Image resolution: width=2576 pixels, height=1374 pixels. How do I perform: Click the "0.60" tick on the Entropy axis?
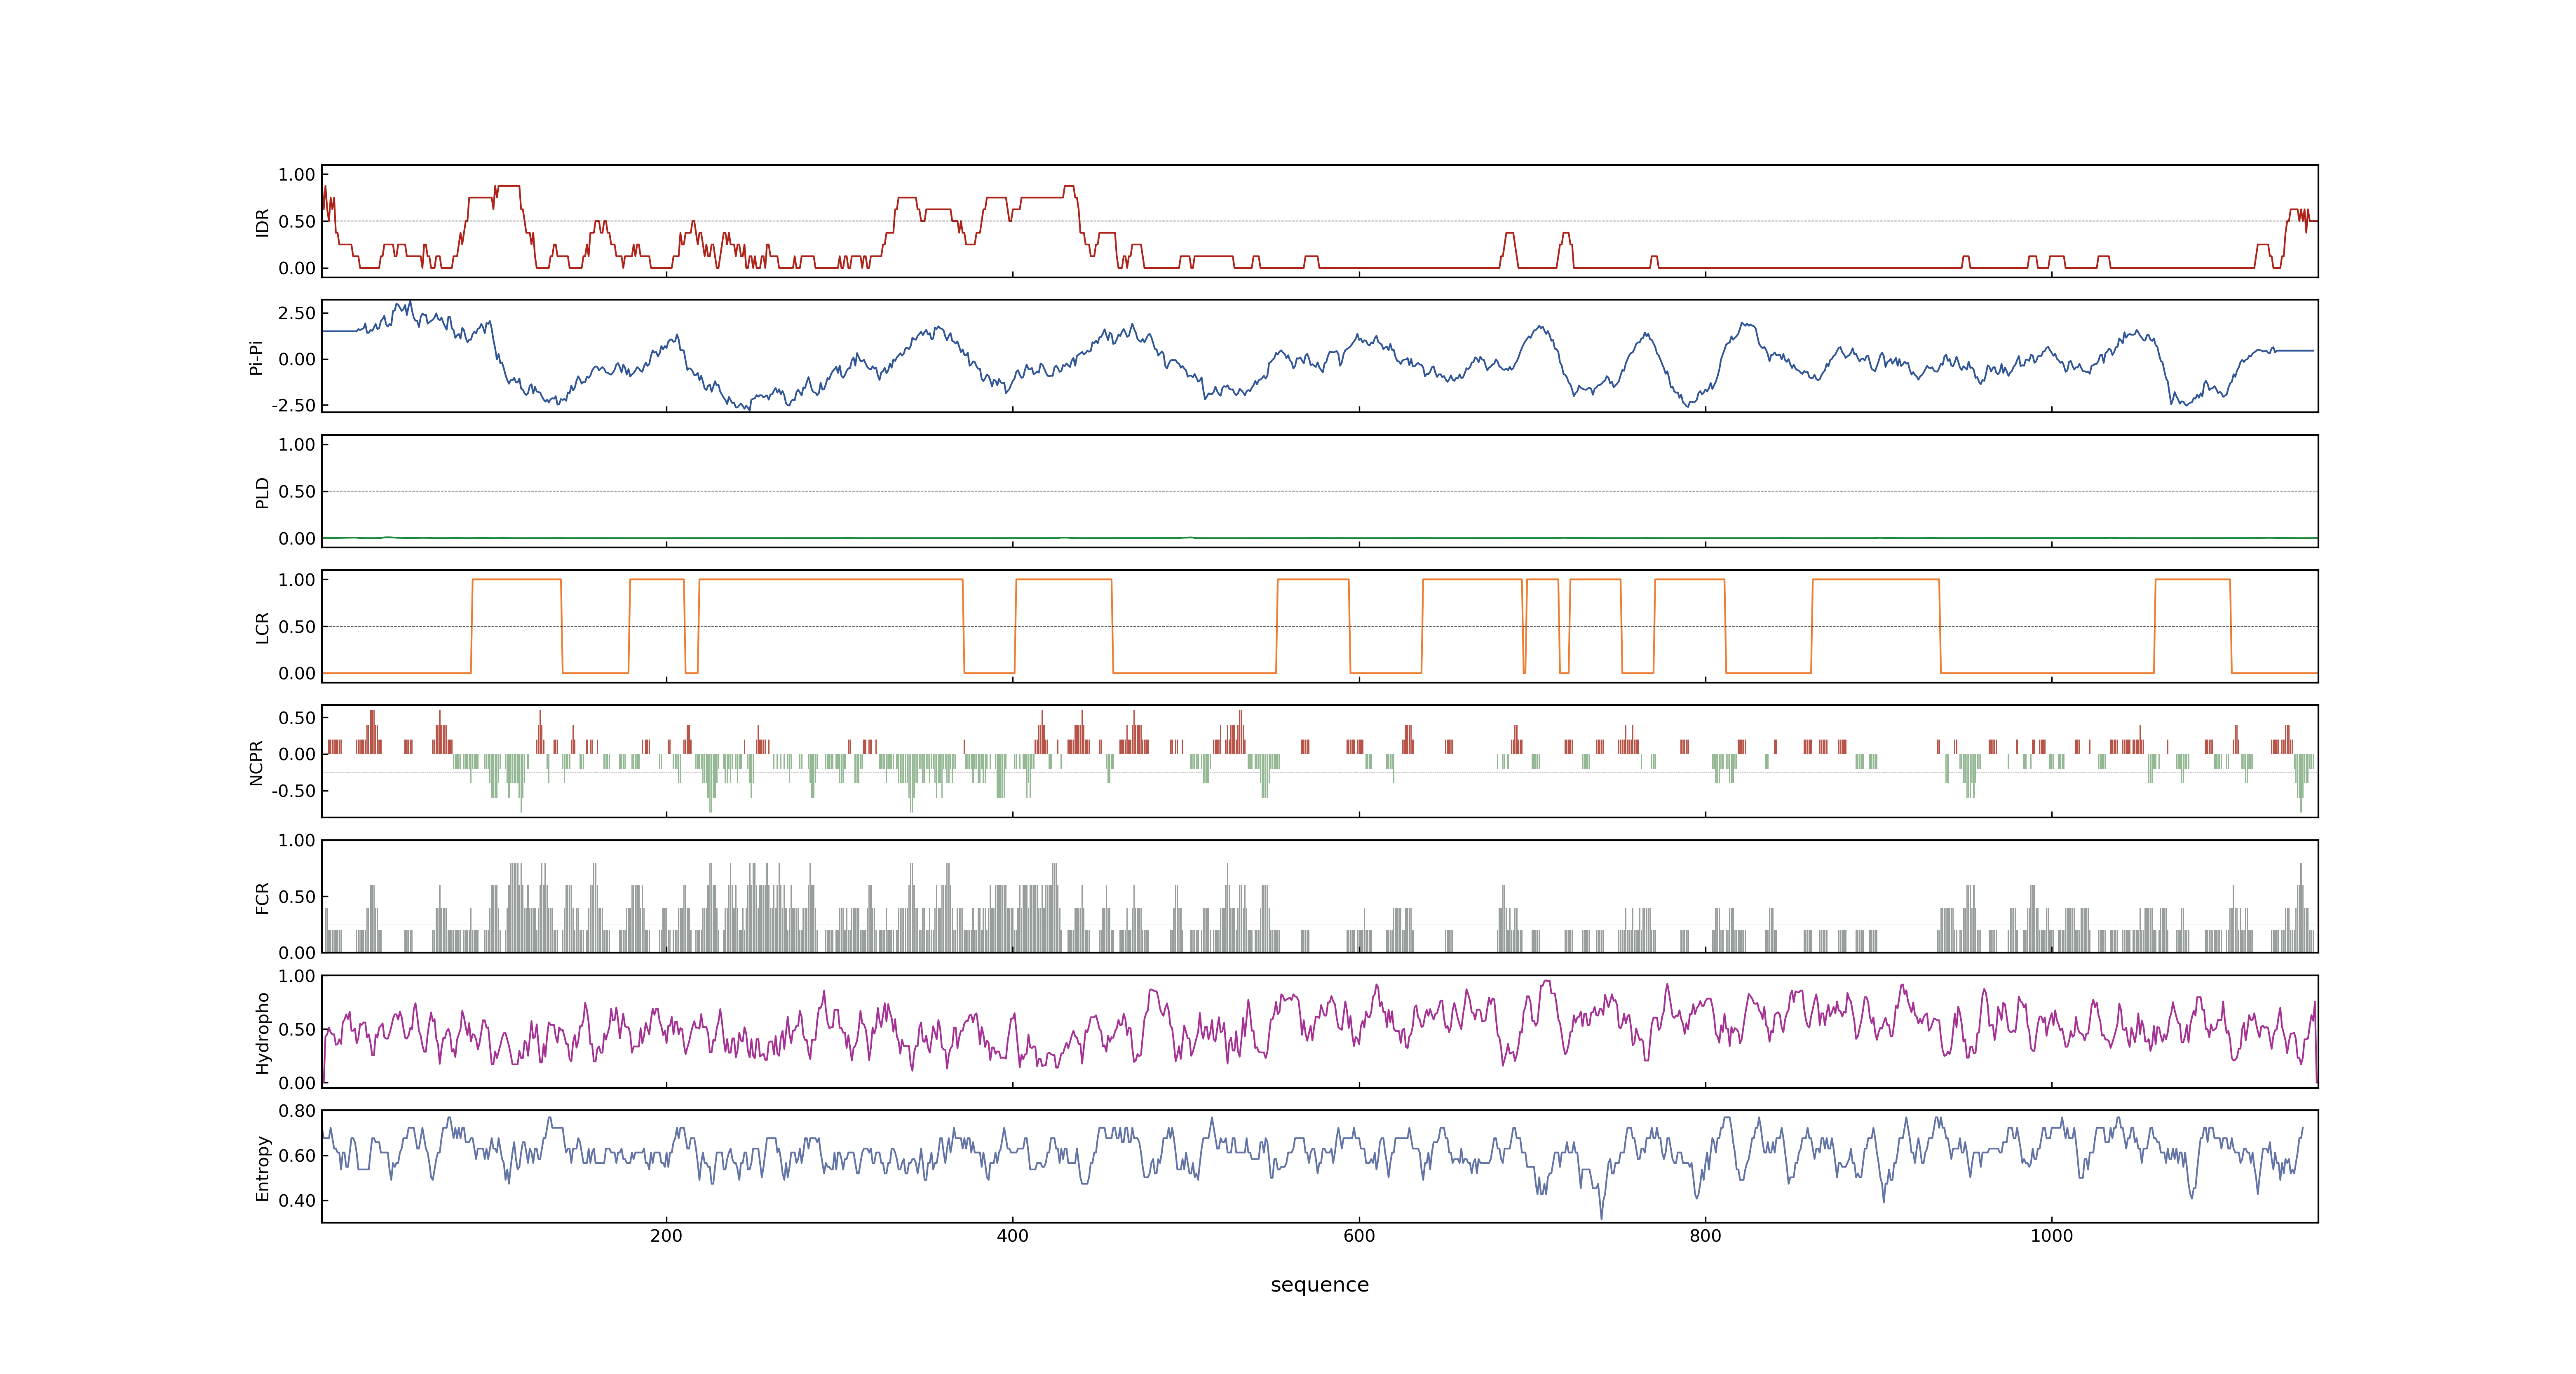tap(297, 1156)
